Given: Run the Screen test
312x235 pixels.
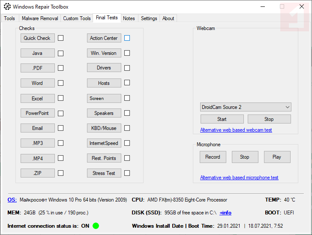Looking at the screenshot, I should click(104, 98).
